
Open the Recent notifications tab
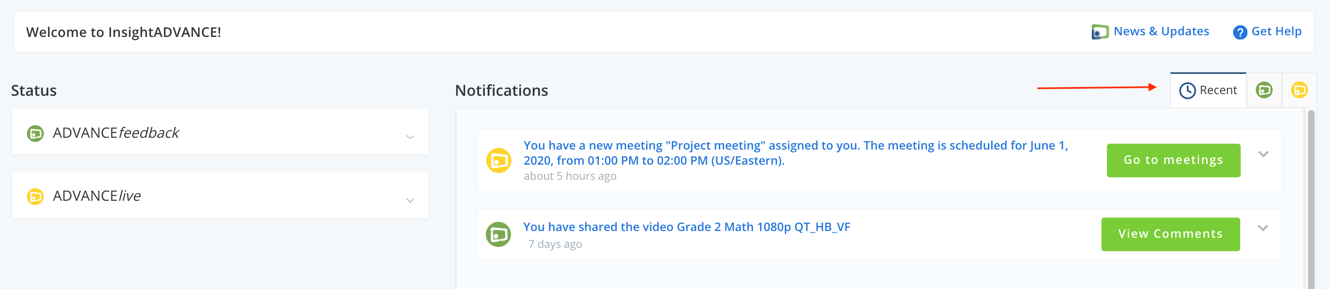1208,90
